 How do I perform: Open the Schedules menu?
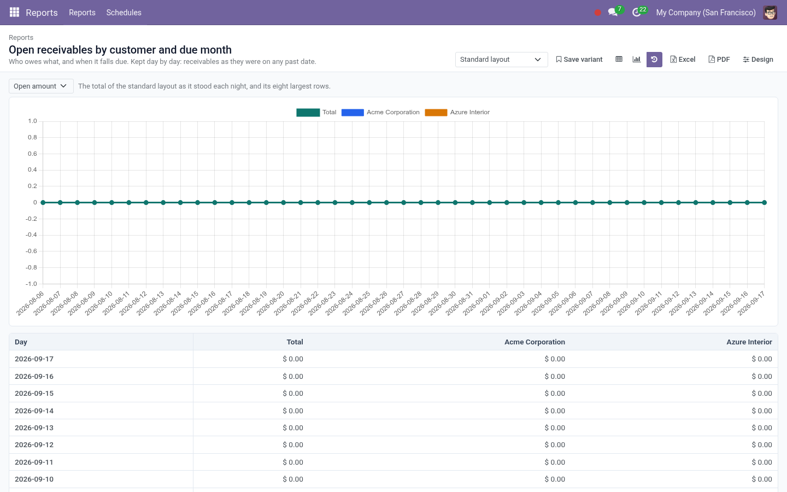pos(124,13)
